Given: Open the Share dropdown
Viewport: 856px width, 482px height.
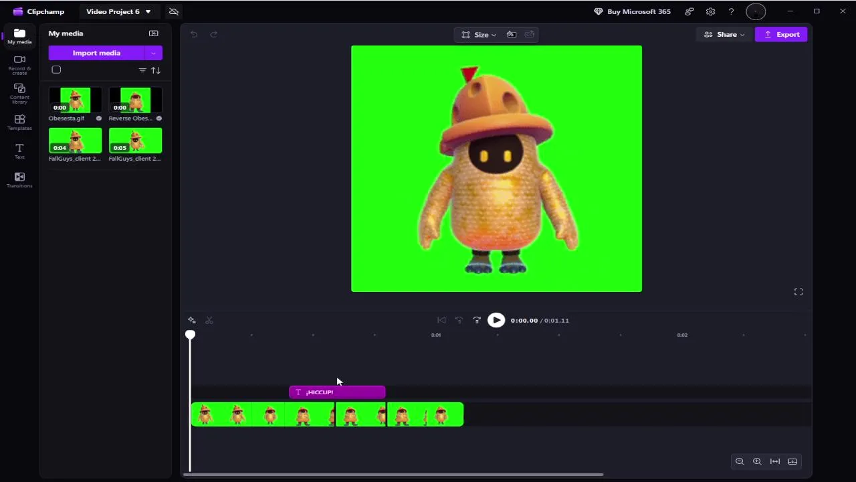Looking at the screenshot, I should (724, 34).
